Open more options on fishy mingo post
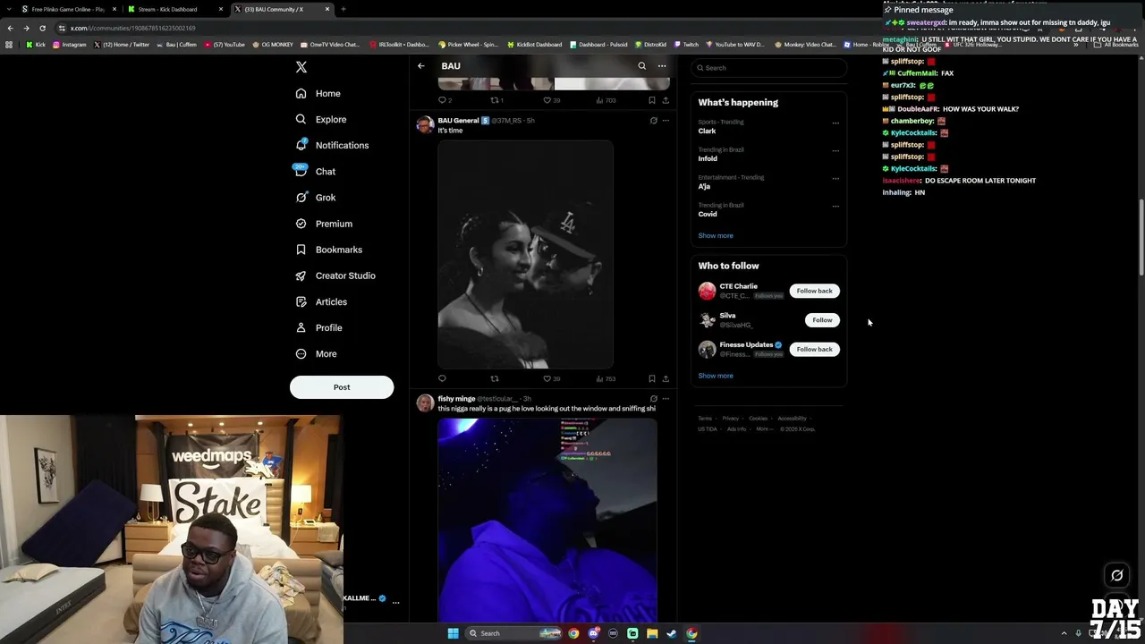The height and width of the screenshot is (644, 1145). coord(666,399)
